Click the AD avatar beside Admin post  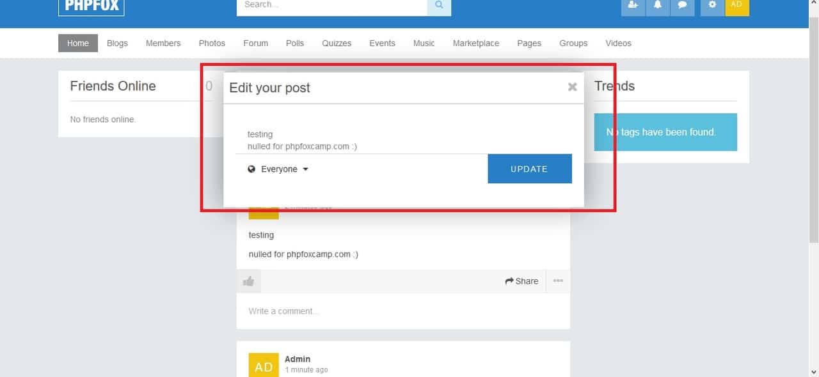(264, 365)
